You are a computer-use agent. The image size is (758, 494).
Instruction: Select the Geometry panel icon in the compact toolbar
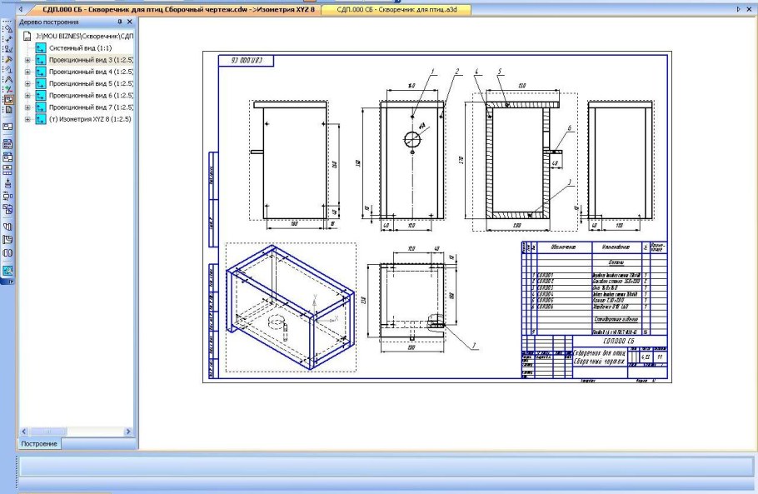point(8,27)
